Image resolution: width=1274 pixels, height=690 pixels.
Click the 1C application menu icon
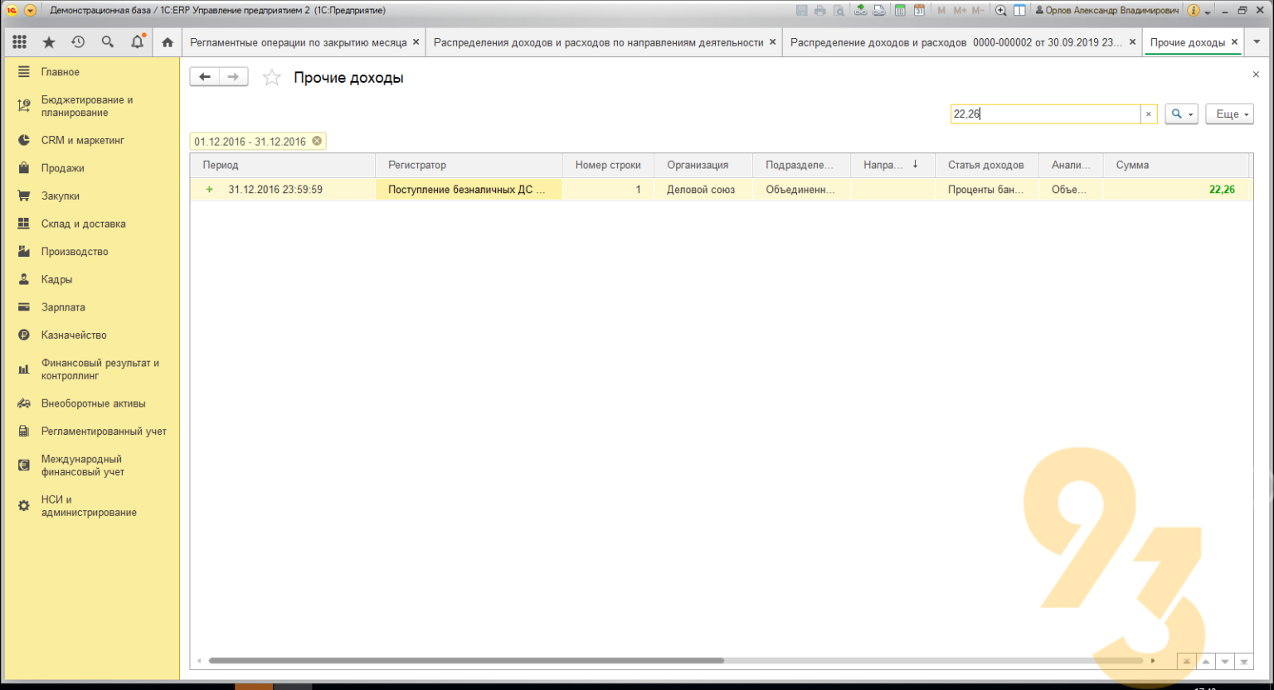coord(12,11)
